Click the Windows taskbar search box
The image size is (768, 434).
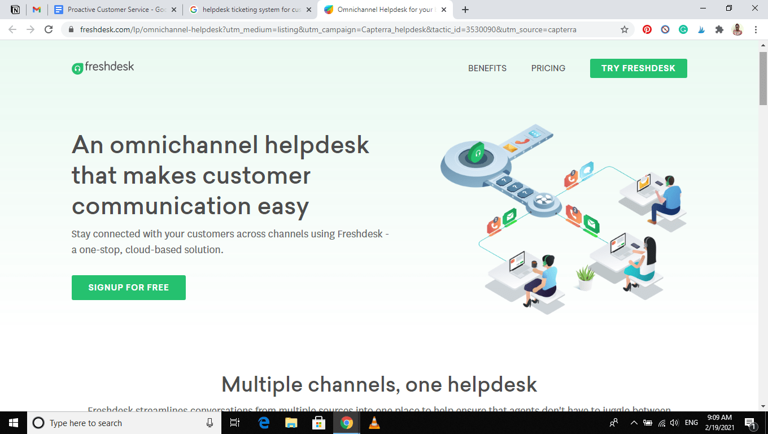click(x=125, y=423)
